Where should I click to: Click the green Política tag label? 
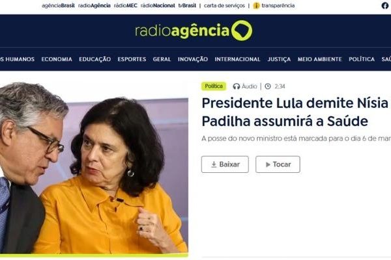214,86
